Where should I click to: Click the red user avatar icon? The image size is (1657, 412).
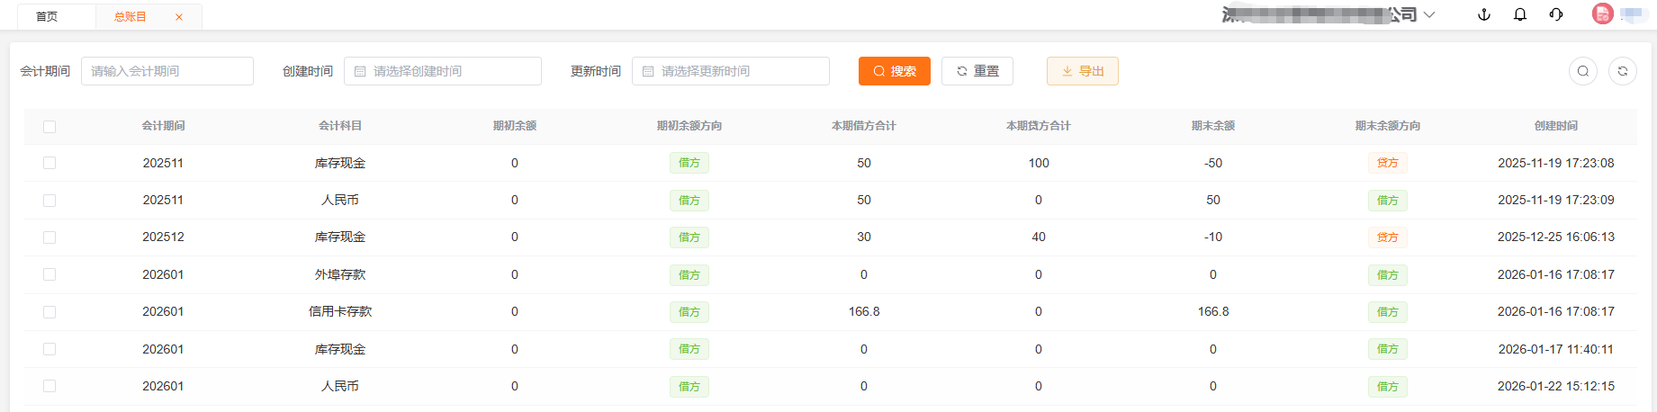coord(1602,14)
